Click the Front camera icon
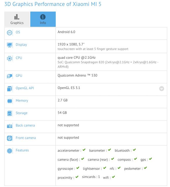Screen dimensions: 170x187 10,138
